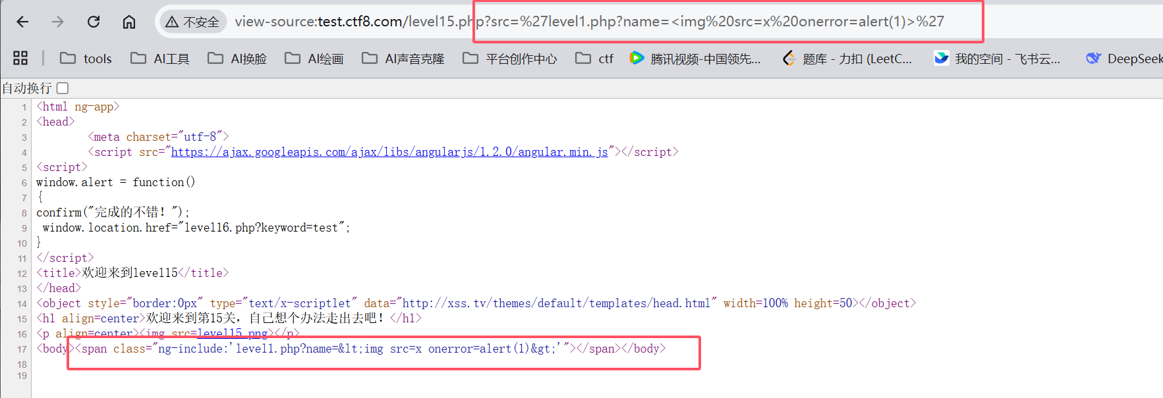This screenshot has height=398, width=1163.
Task: Click the <title>欢迎来到level15 line
Action: [x=132, y=273]
